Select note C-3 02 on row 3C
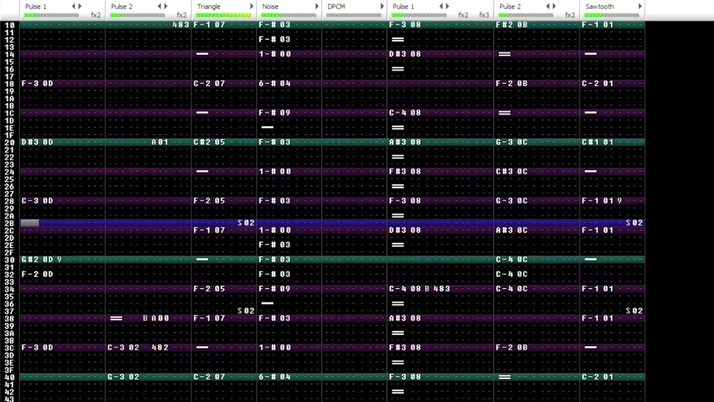Viewport: 714px width, 402px height. [x=123, y=347]
